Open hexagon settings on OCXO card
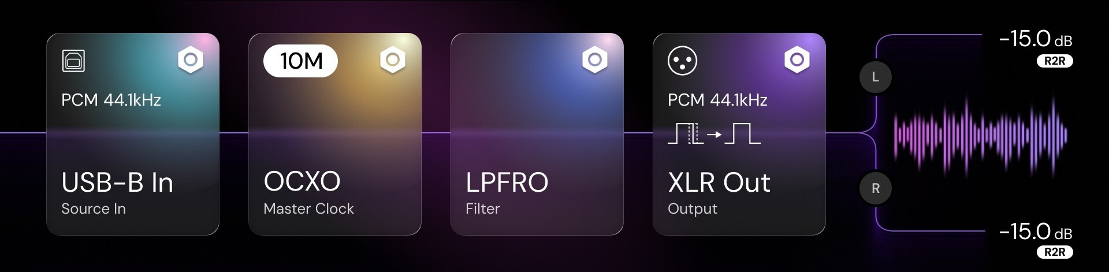1109x272 pixels. point(392,60)
